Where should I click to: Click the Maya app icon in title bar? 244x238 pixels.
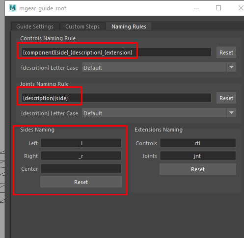(13, 8)
